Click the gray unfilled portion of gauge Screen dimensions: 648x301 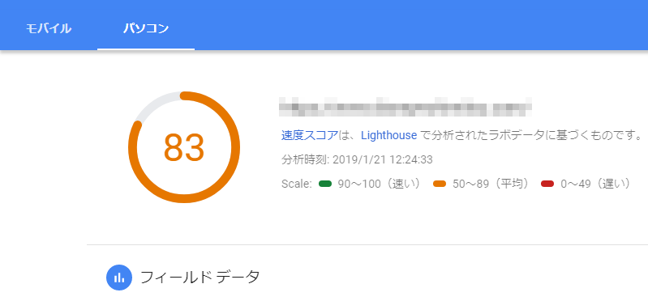(155, 104)
